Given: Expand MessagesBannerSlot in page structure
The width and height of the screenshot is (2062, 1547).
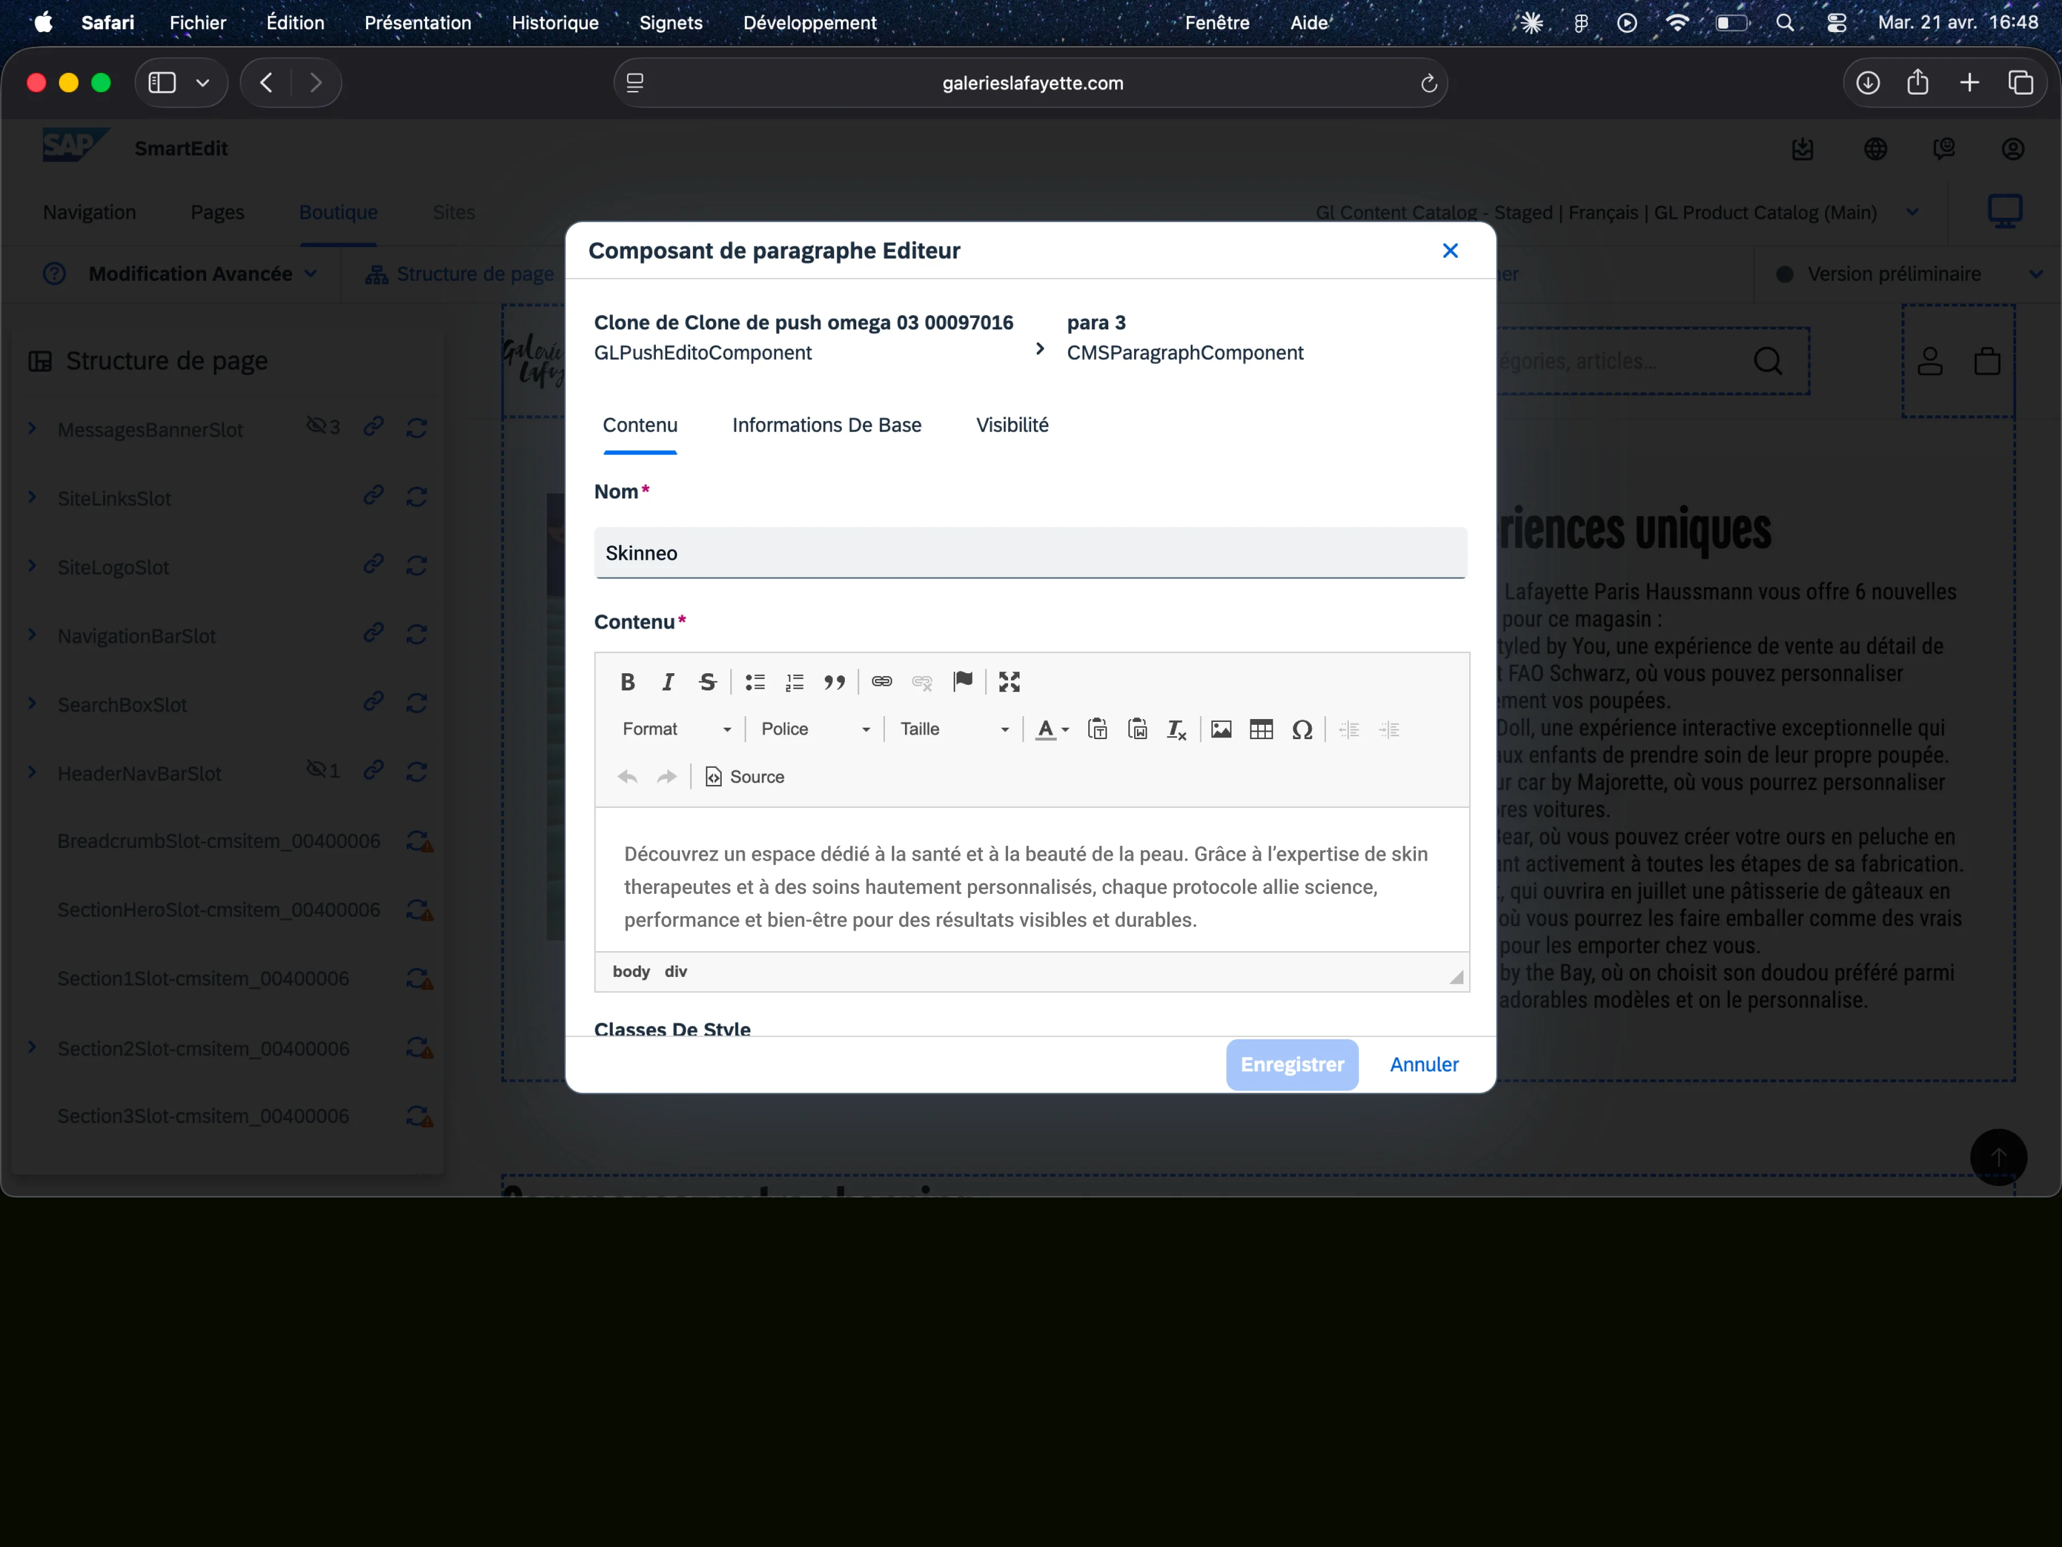Looking at the screenshot, I should [x=33, y=429].
